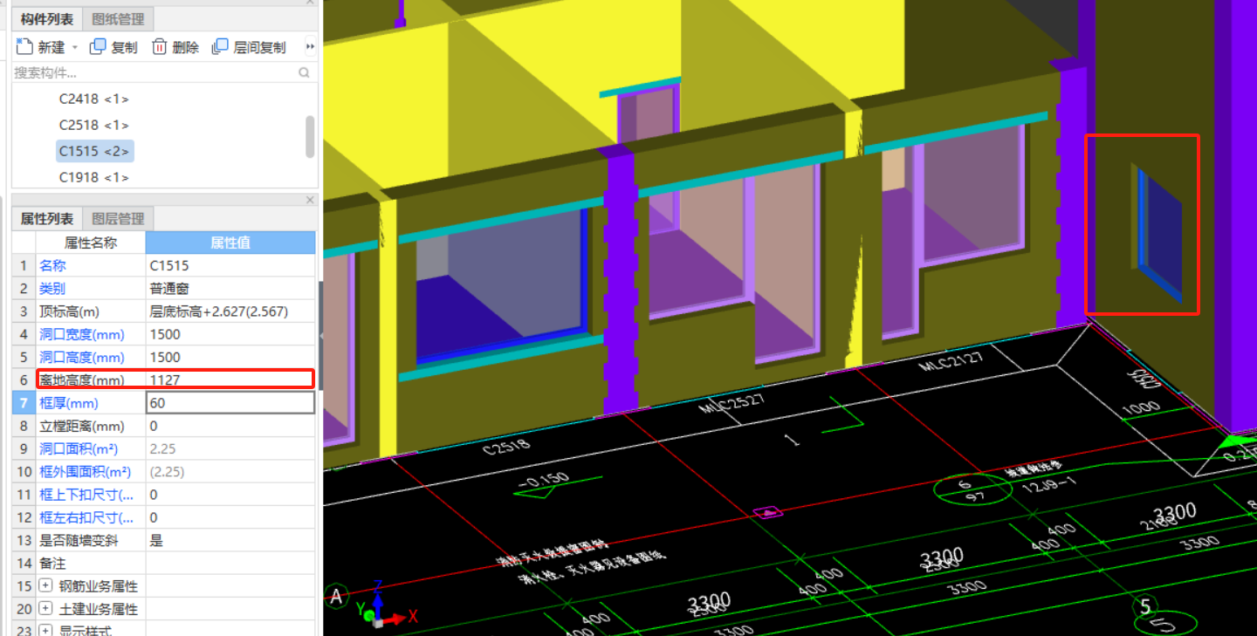Image resolution: width=1257 pixels, height=636 pixels.
Task: Click the 新建 new component icon
Action: [24, 47]
